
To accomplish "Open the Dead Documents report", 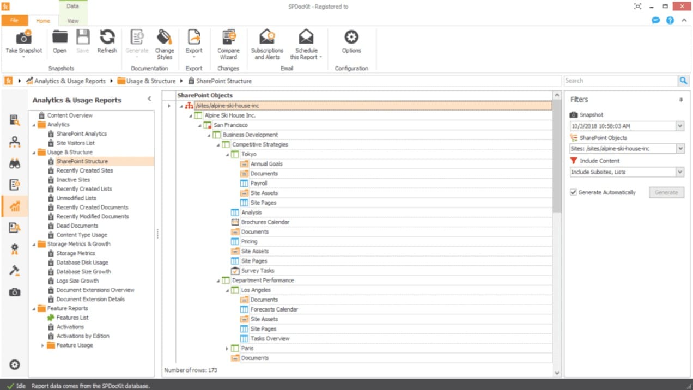I will pos(77,226).
